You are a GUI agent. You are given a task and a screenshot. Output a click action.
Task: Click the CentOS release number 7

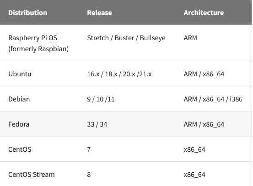[x=89, y=149]
